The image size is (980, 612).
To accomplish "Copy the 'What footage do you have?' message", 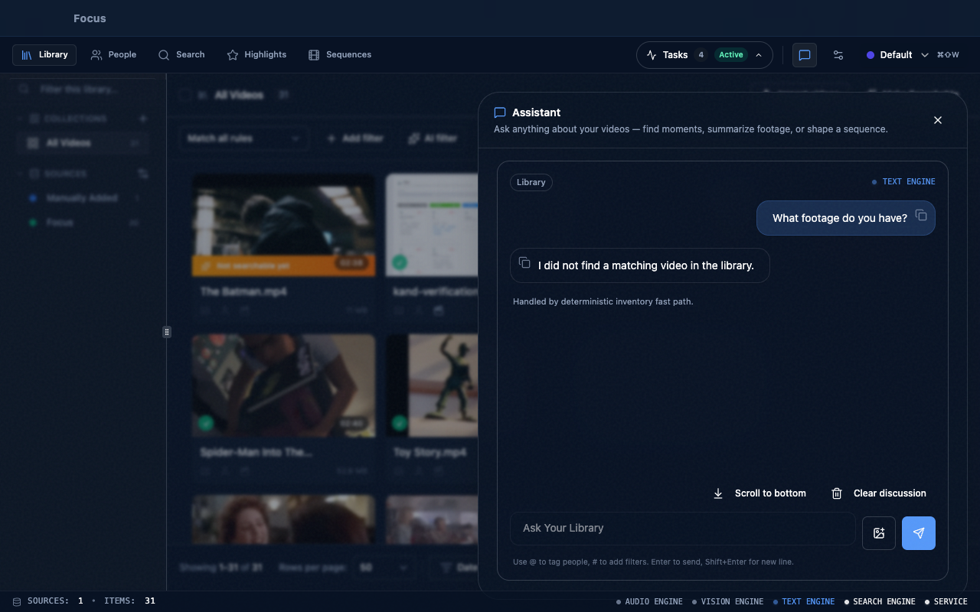I will 921,216.
